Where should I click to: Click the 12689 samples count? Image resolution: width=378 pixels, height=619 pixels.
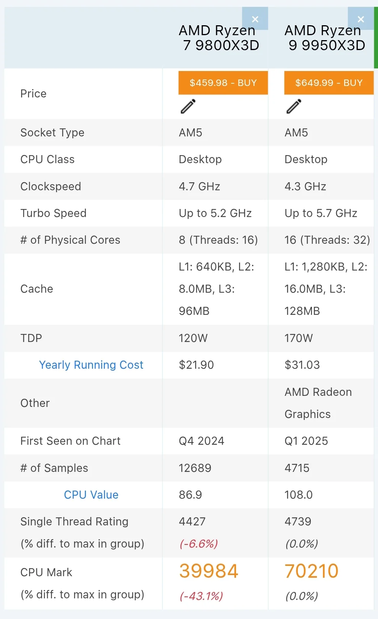tap(195, 468)
